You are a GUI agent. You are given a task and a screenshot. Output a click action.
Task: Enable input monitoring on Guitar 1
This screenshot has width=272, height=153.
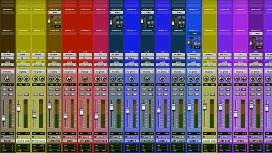coord(128,90)
